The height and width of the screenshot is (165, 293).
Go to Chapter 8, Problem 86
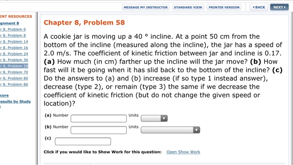tap(14, 85)
